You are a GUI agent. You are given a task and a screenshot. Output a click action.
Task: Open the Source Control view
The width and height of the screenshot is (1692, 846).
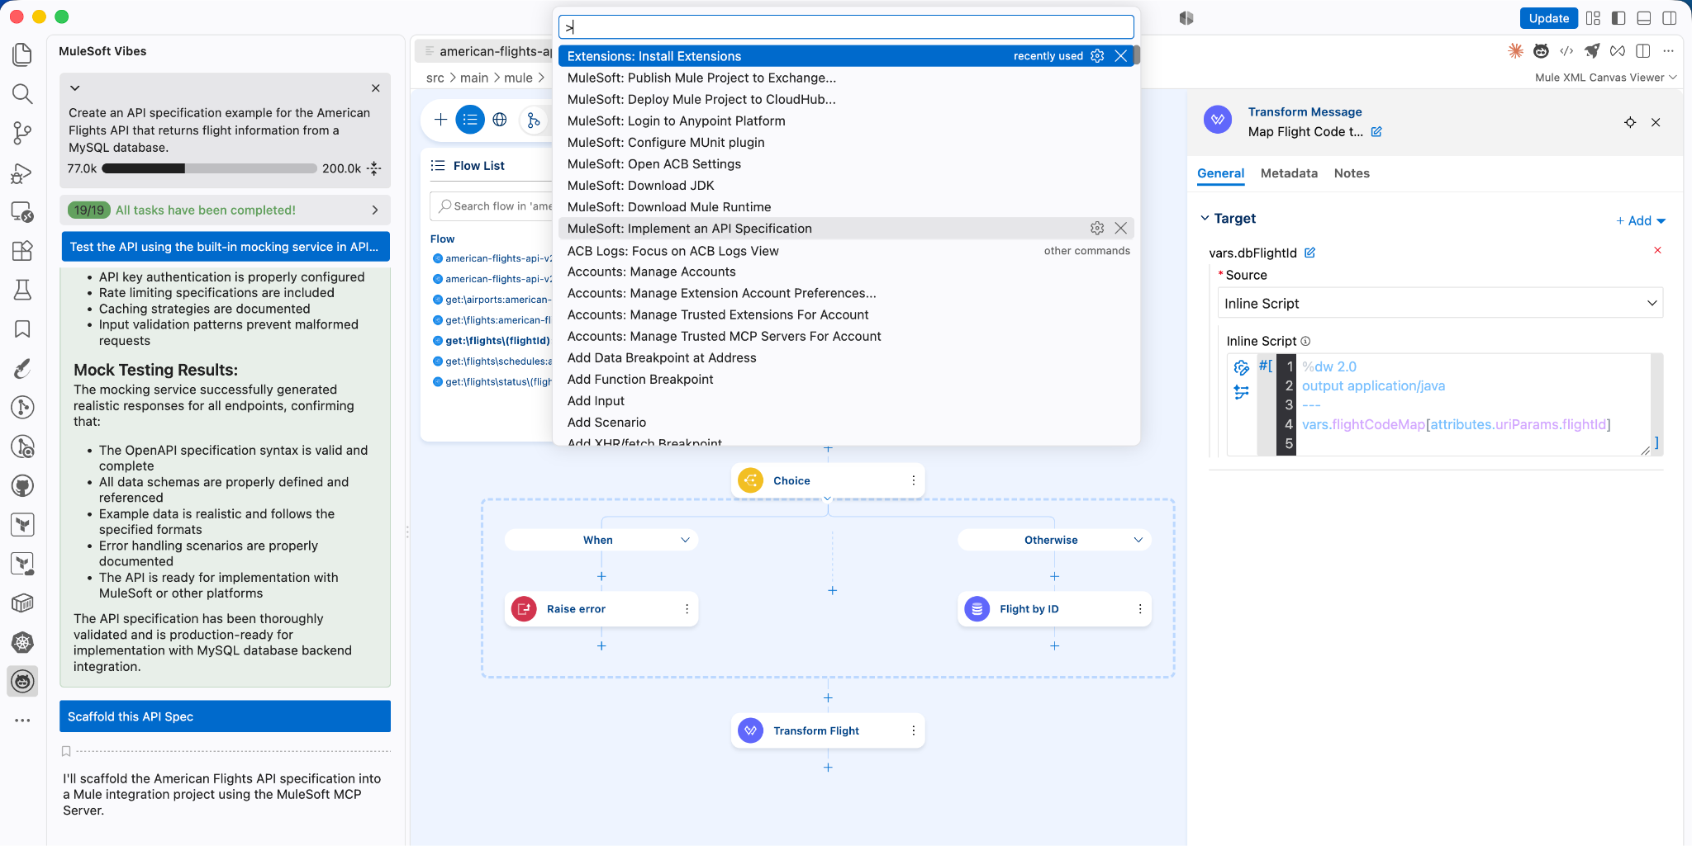click(x=22, y=133)
